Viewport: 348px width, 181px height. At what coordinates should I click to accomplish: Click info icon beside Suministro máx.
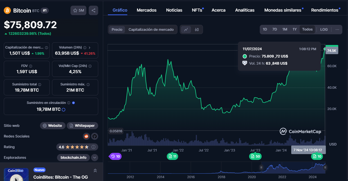(88, 84)
